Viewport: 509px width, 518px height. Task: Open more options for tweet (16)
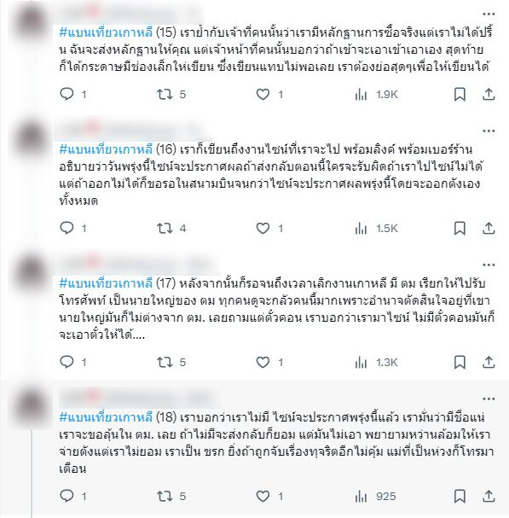(489, 131)
